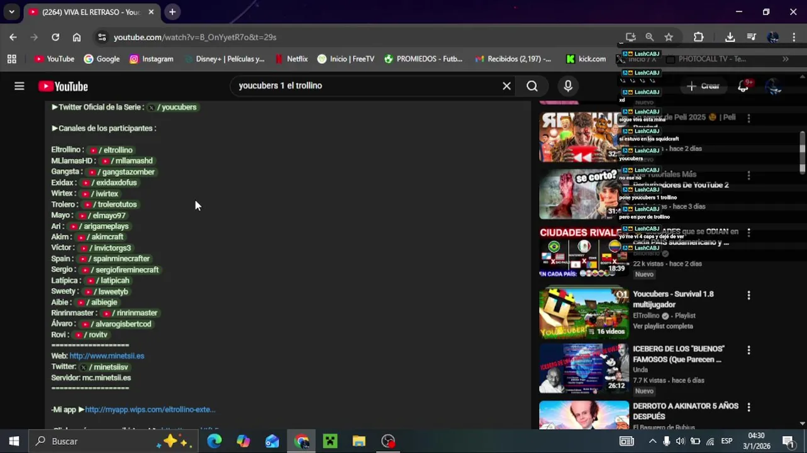
Task: Start voice search with microphone icon
Action: [568, 86]
